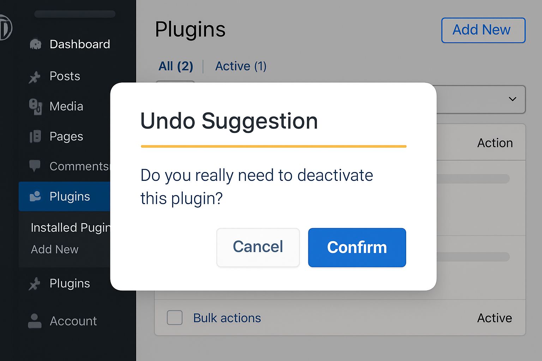
Task: Click the Pages icon in sidebar
Action: [35, 136]
